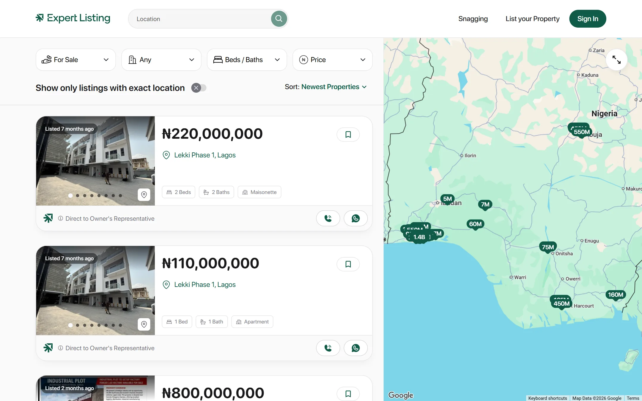Open the Snagging page
The height and width of the screenshot is (401, 642).
coord(473,19)
